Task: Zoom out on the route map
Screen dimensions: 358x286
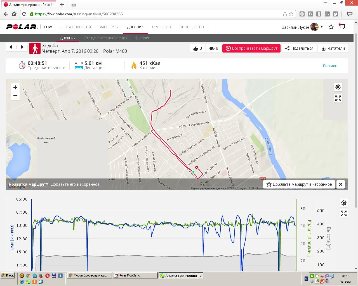Action: (15, 96)
